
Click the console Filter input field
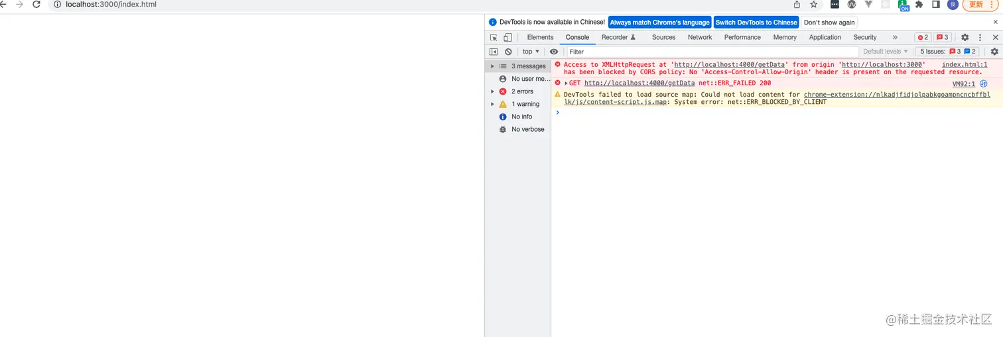[712, 52]
